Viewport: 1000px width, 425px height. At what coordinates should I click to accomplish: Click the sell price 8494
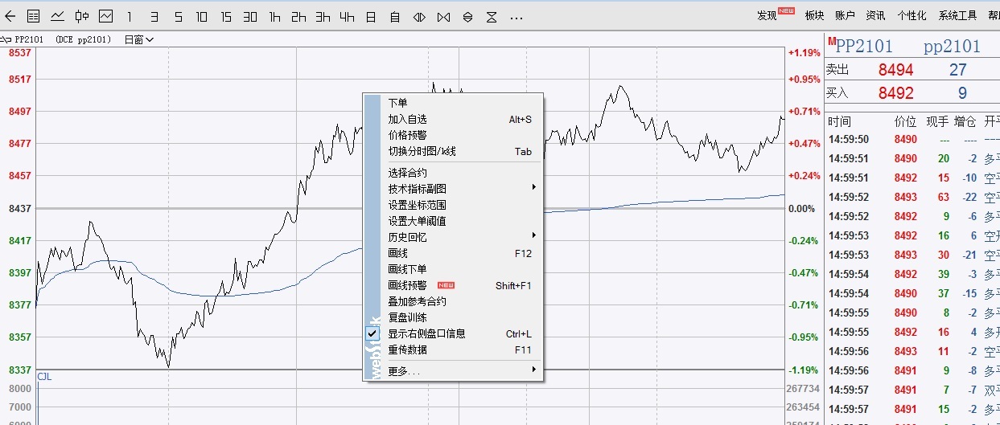pyautogui.click(x=895, y=70)
